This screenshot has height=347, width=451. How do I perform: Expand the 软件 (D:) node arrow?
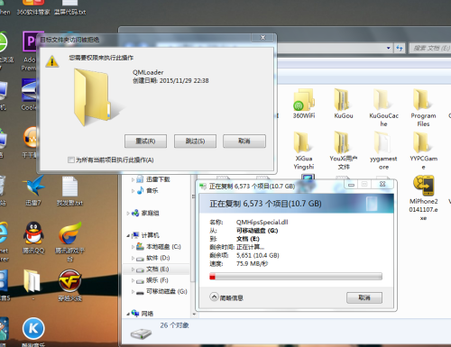click(x=133, y=258)
